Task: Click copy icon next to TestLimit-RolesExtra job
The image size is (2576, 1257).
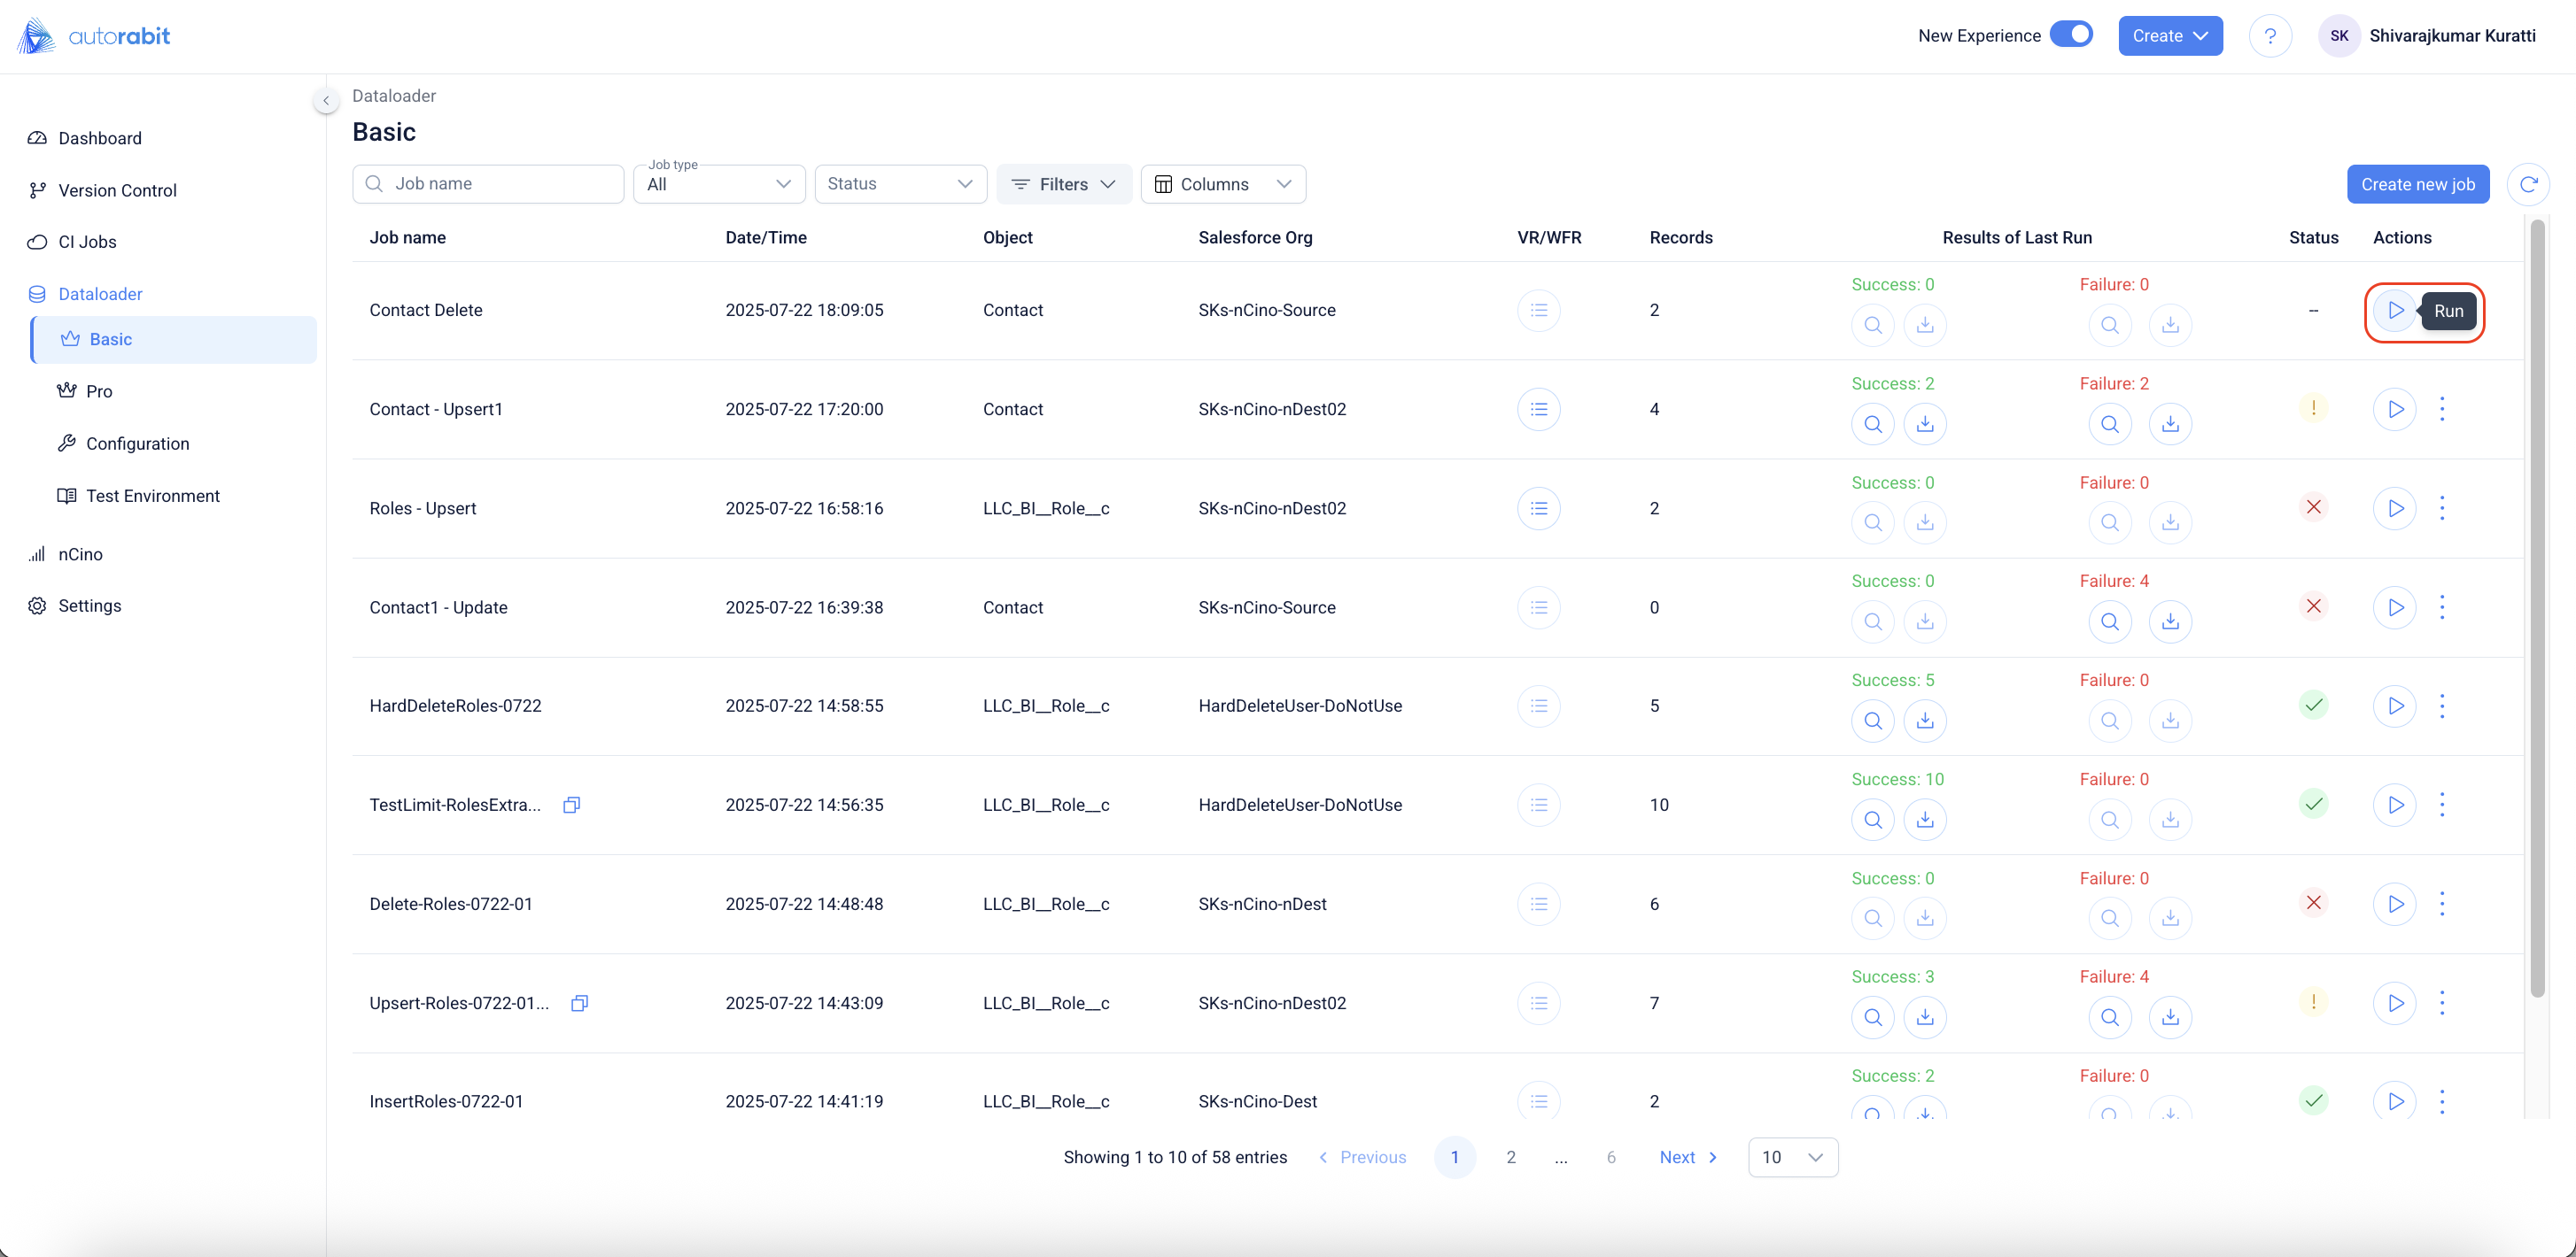Action: [x=571, y=806]
